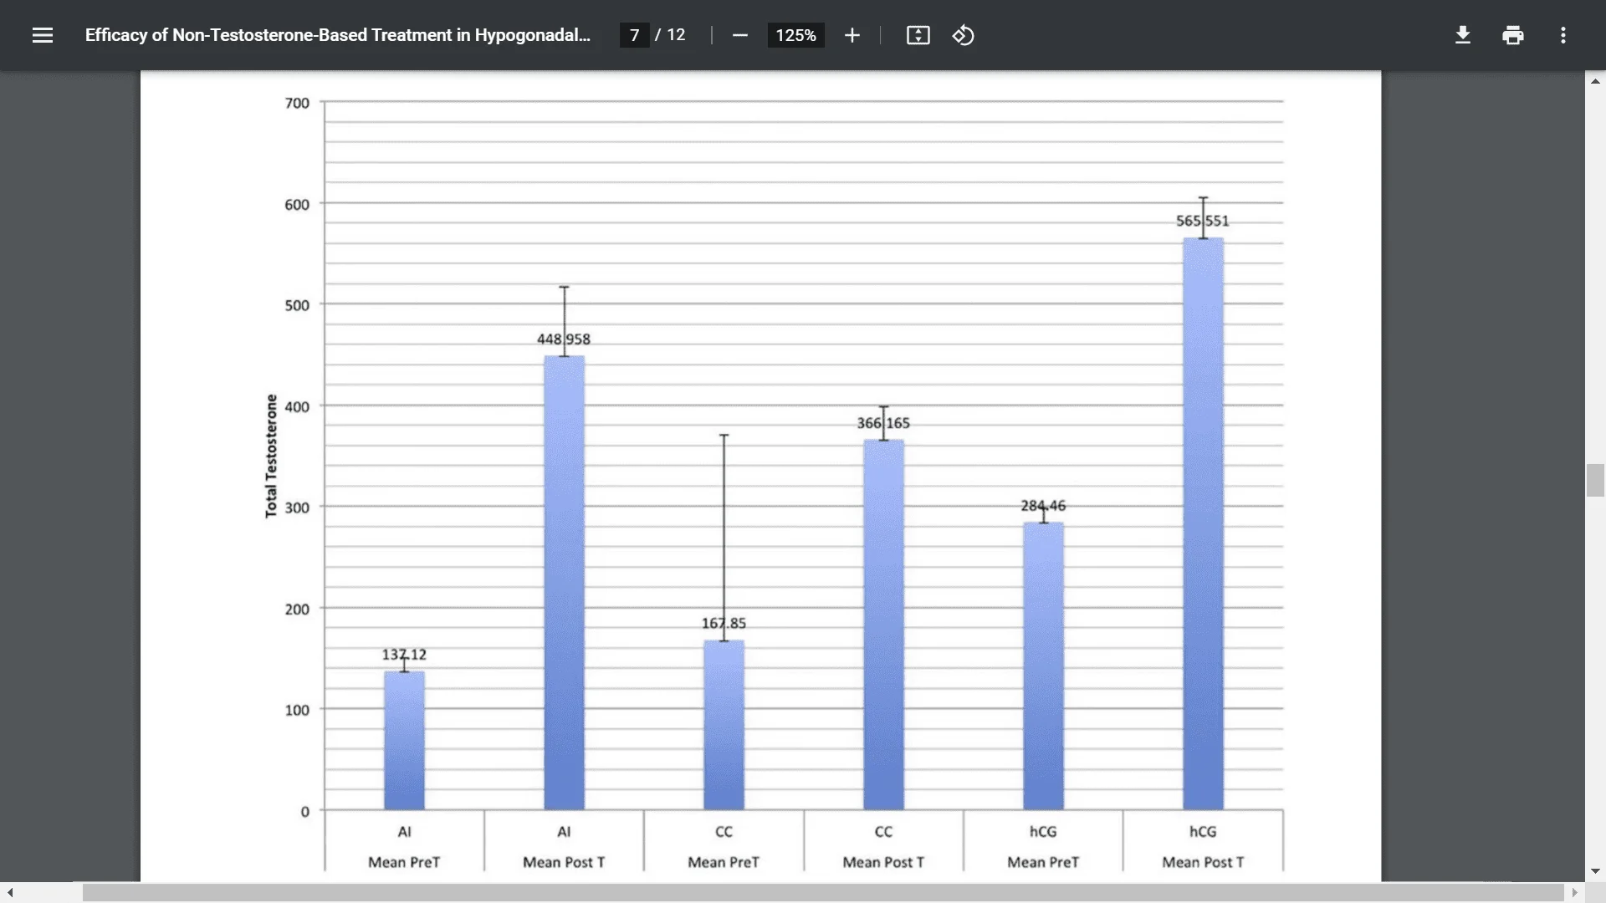Click the print icon for document
Image resolution: width=1606 pixels, height=903 pixels.
tap(1512, 35)
